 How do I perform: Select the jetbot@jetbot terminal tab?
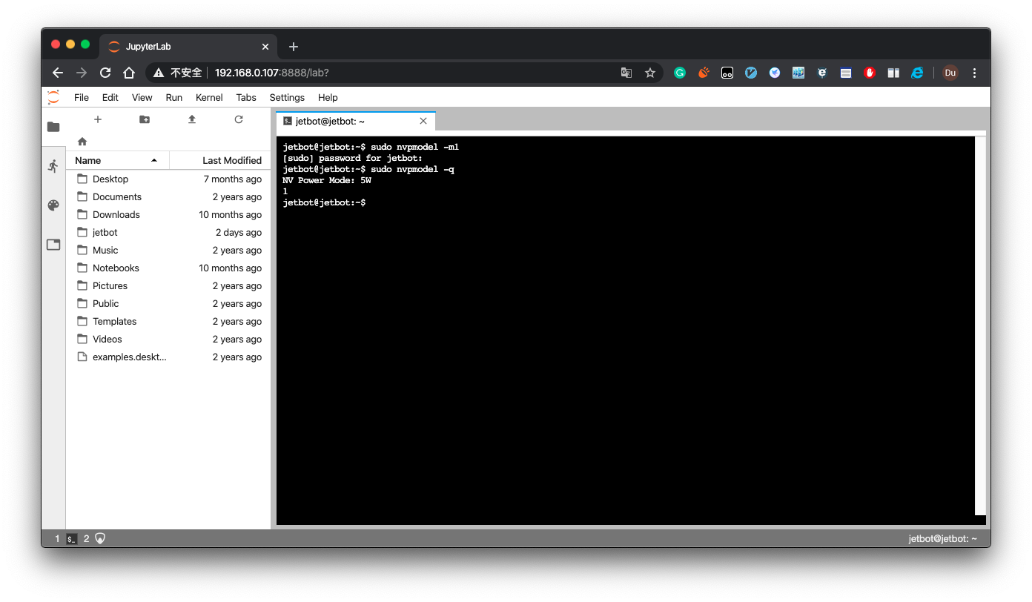pos(330,121)
